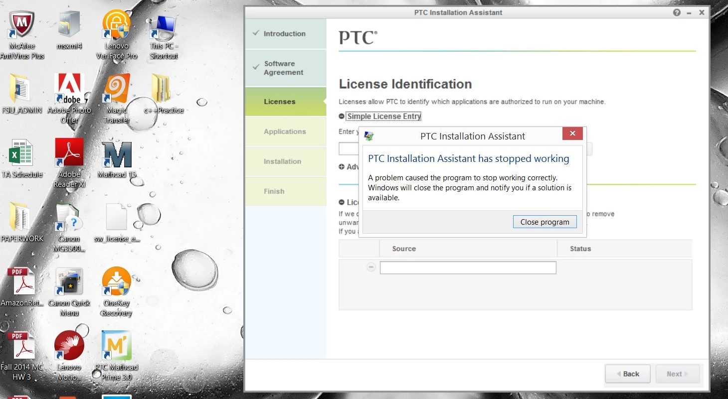The width and height of the screenshot is (728, 399).
Task: Open TA Schedule Excel file
Action: (x=21, y=153)
